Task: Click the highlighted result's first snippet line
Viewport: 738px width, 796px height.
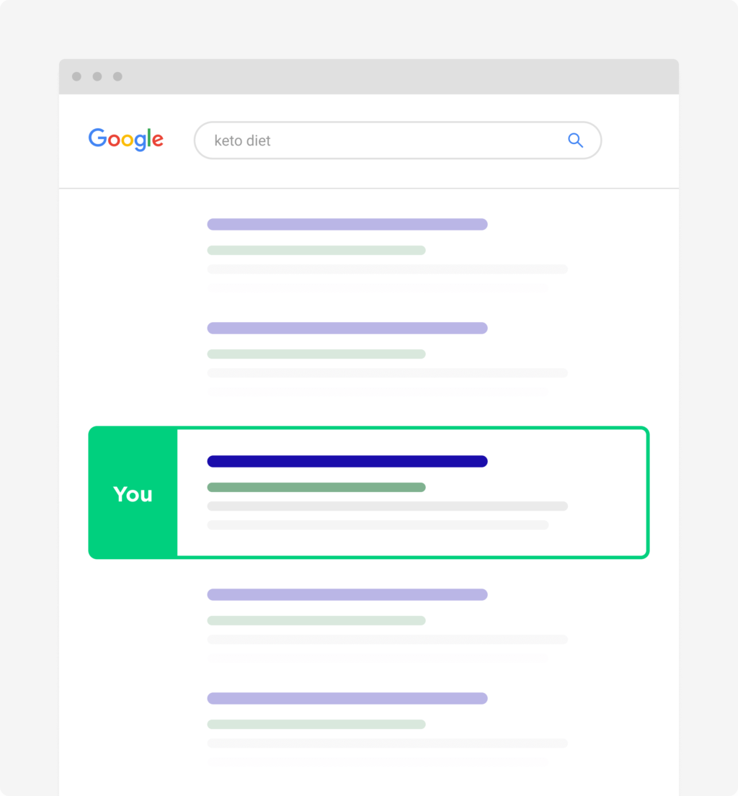Action: [387, 506]
